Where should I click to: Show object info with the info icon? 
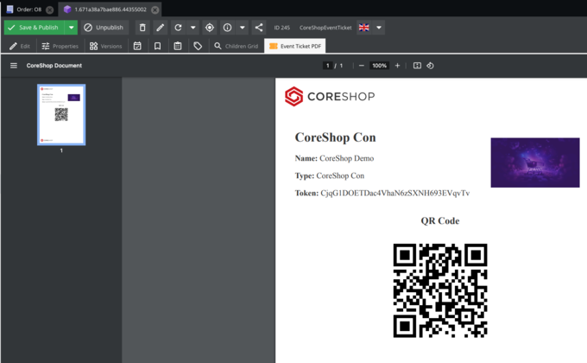coord(227,28)
